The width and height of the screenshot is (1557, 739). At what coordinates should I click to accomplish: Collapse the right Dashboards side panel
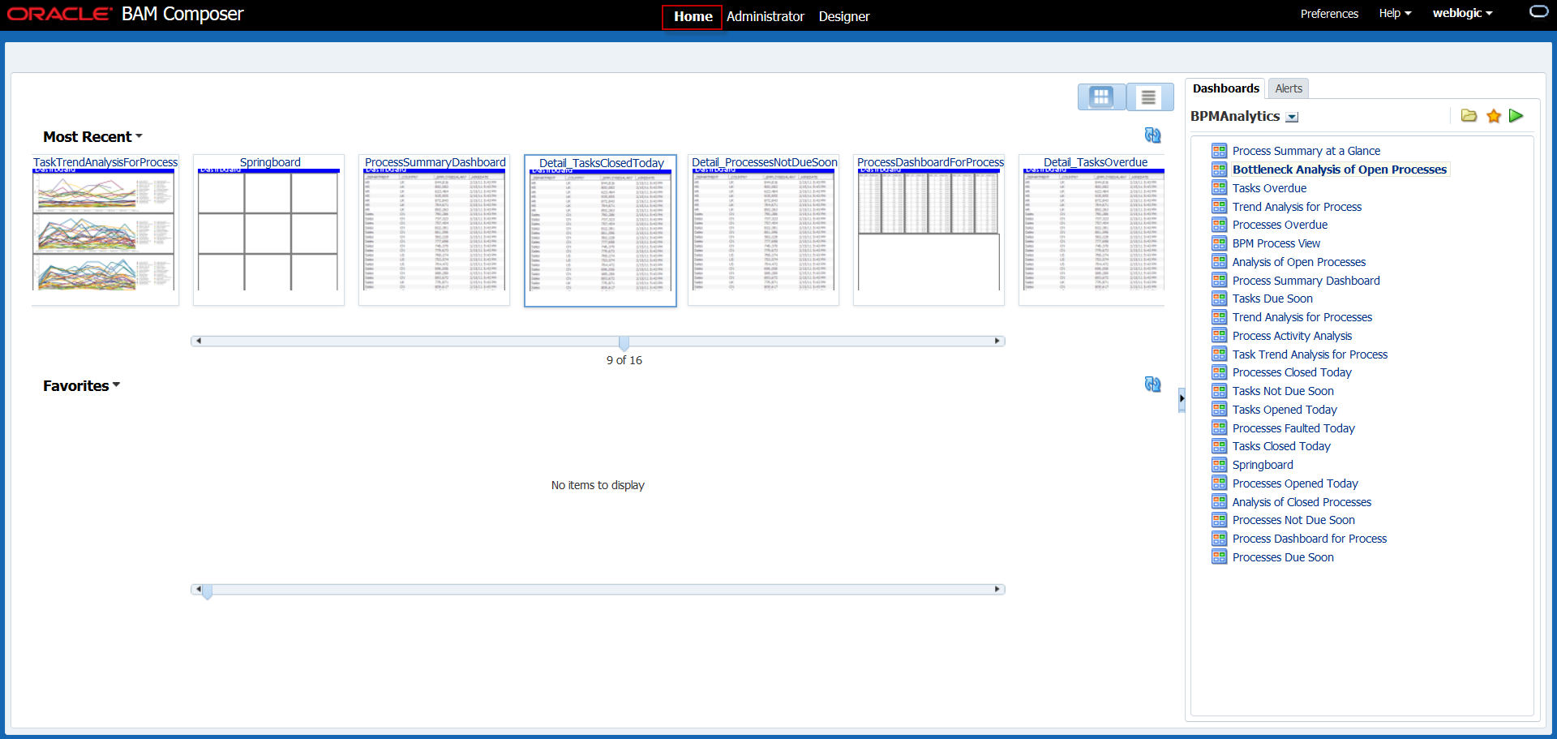tap(1182, 398)
